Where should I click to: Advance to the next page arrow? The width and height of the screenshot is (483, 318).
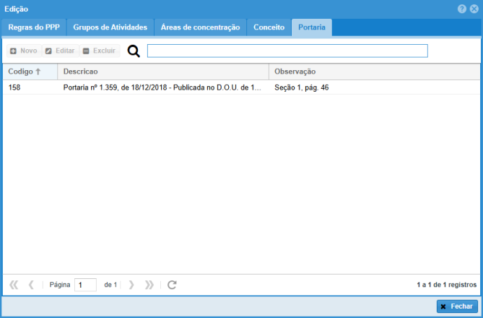tap(131, 285)
